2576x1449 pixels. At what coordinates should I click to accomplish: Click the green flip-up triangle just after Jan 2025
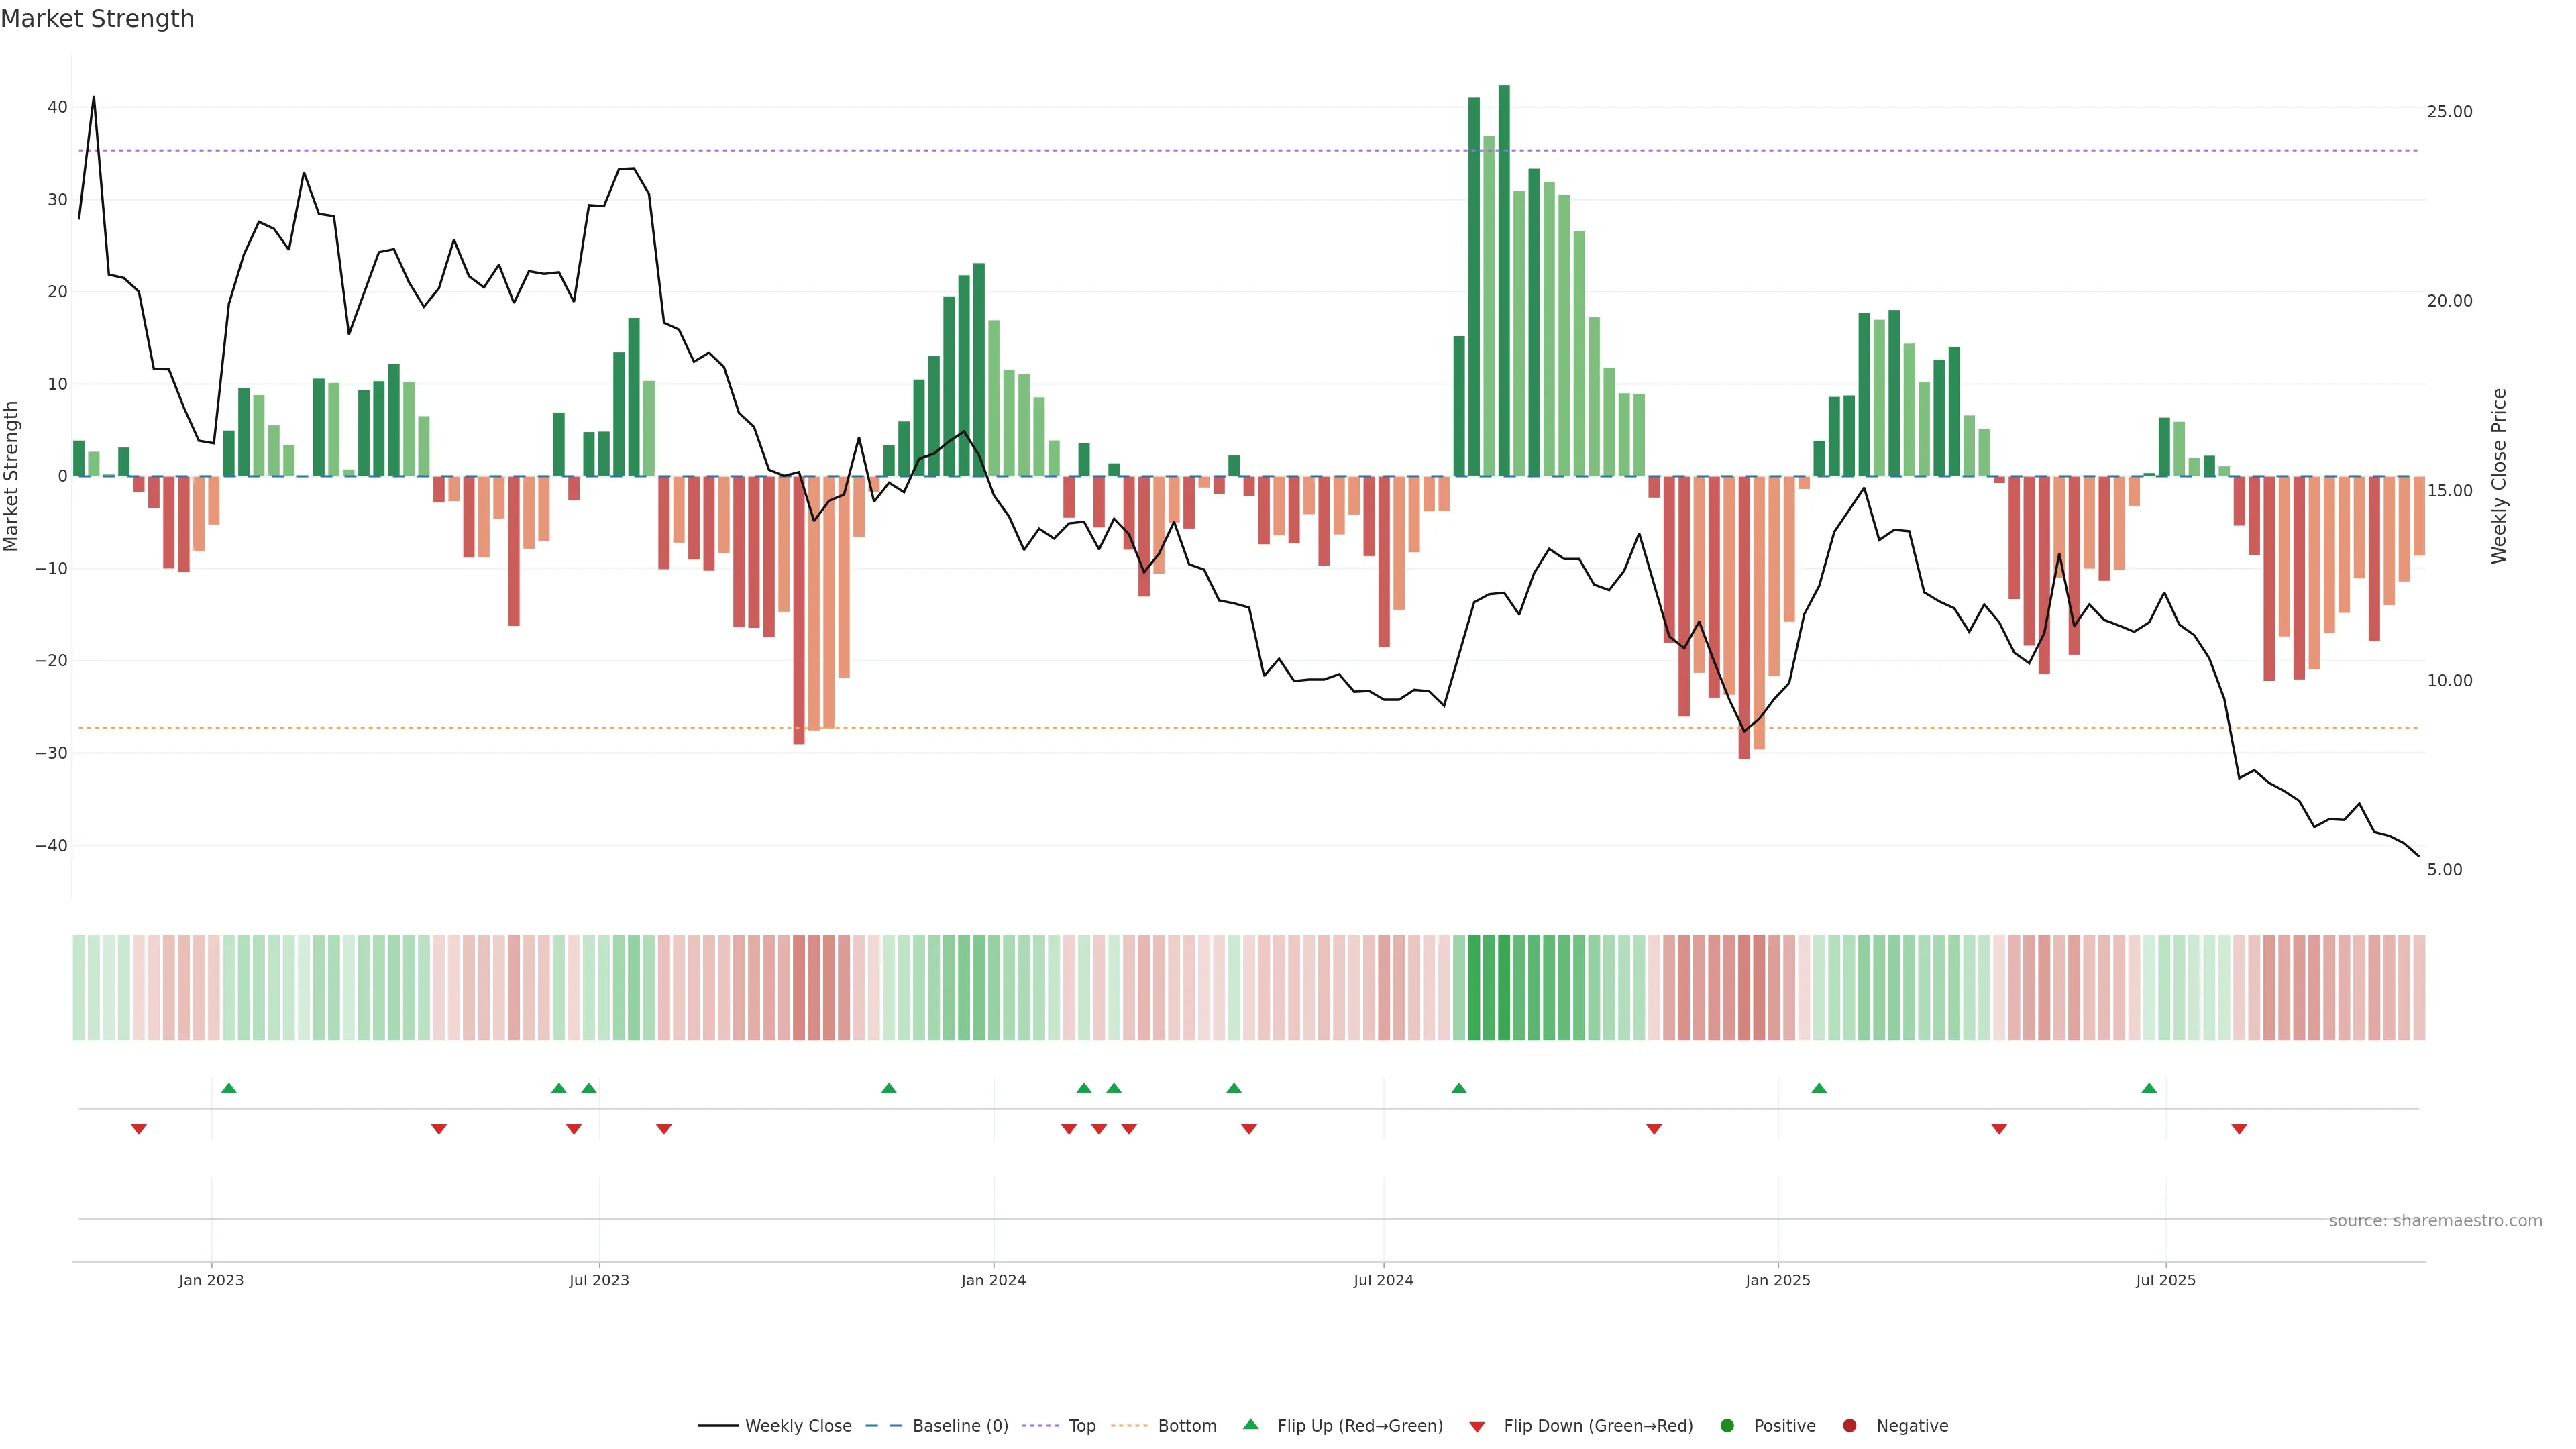tap(1819, 1088)
